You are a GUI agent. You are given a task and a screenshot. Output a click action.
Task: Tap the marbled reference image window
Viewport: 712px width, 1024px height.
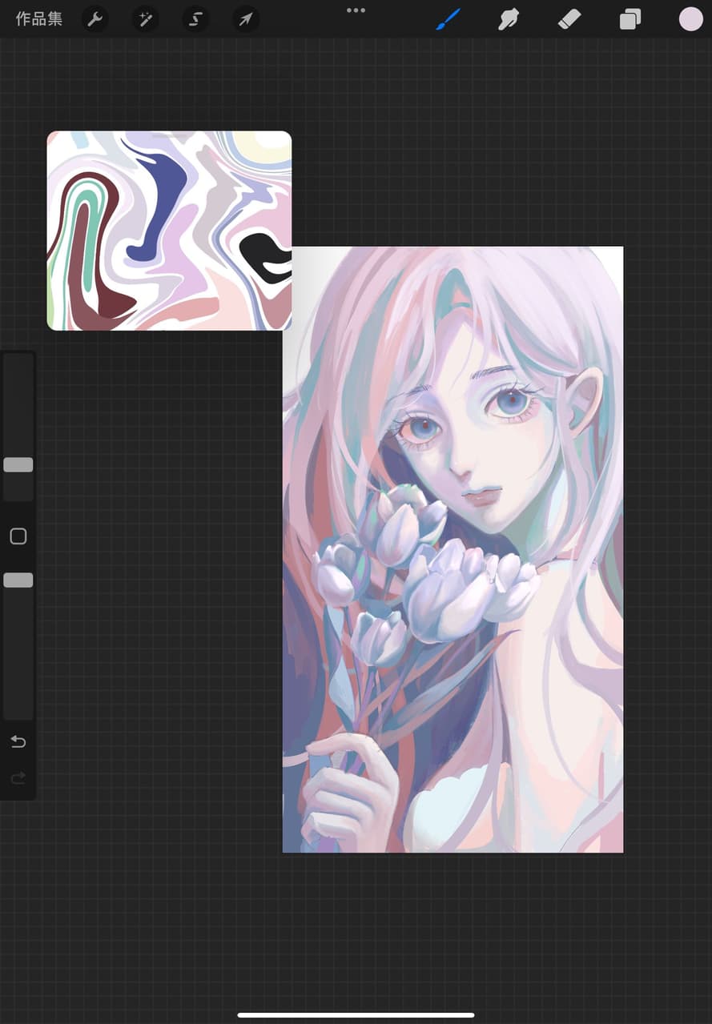click(x=169, y=232)
